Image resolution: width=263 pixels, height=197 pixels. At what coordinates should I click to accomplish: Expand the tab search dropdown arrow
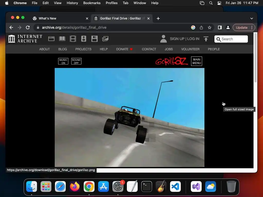[x=252, y=18]
